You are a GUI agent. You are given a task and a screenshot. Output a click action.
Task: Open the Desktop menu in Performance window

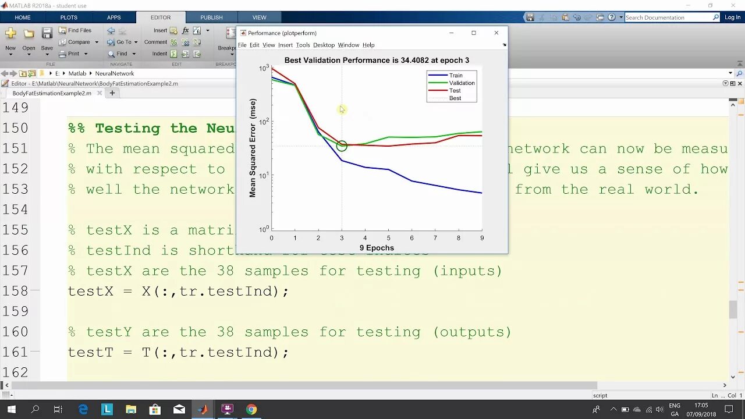pyautogui.click(x=324, y=45)
